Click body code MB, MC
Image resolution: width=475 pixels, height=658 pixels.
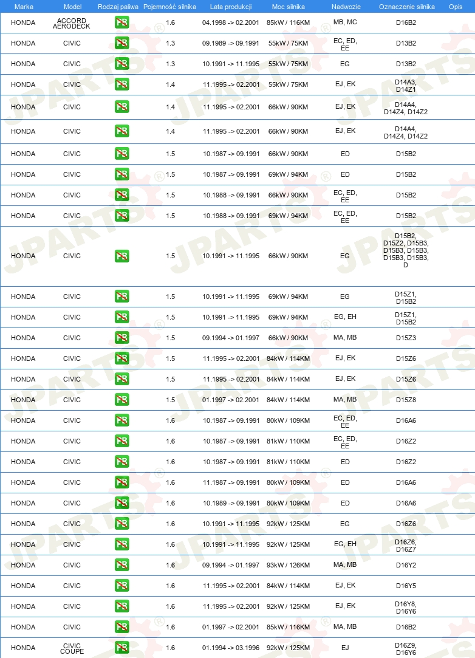click(345, 22)
